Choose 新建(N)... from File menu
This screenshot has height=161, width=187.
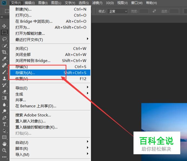[50, 9]
